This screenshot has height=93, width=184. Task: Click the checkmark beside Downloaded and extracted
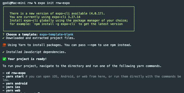point(3,38)
